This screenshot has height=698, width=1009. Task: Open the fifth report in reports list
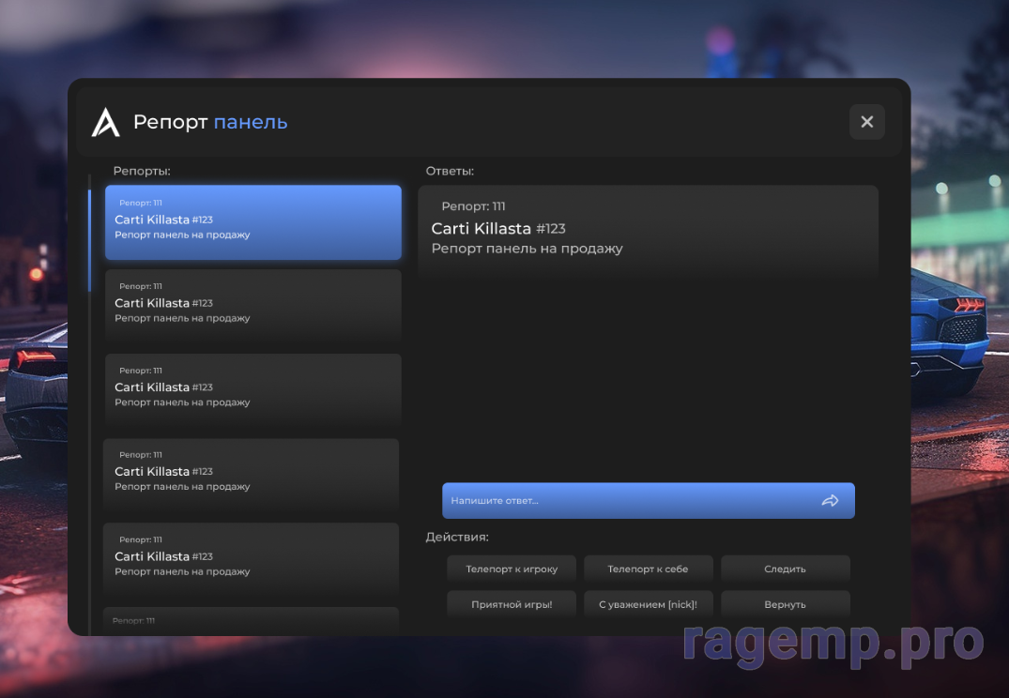click(x=251, y=559)
